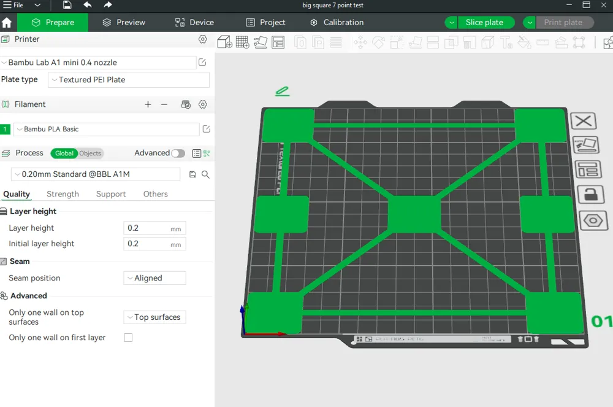Image resolution: width=613 pixels, height=407 pixels.
Task: Delete all objects with the X plate icon
Action: coord(583,121)
